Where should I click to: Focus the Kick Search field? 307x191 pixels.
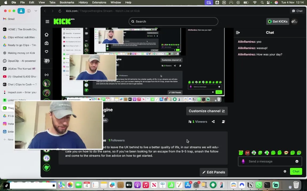173,21
